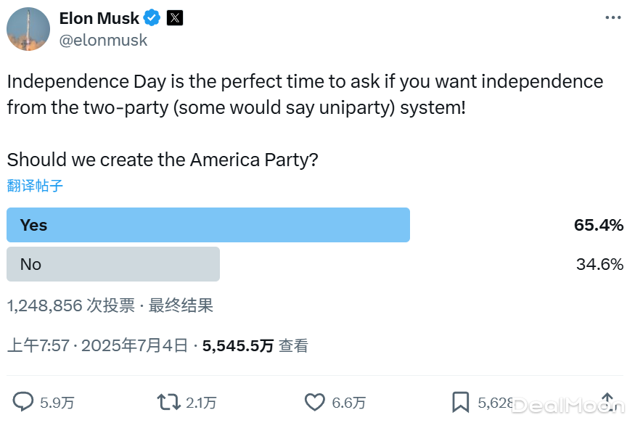Click the black X affiliate badge
The height and width of the screenshot is (423, 635).
point(175,18)
